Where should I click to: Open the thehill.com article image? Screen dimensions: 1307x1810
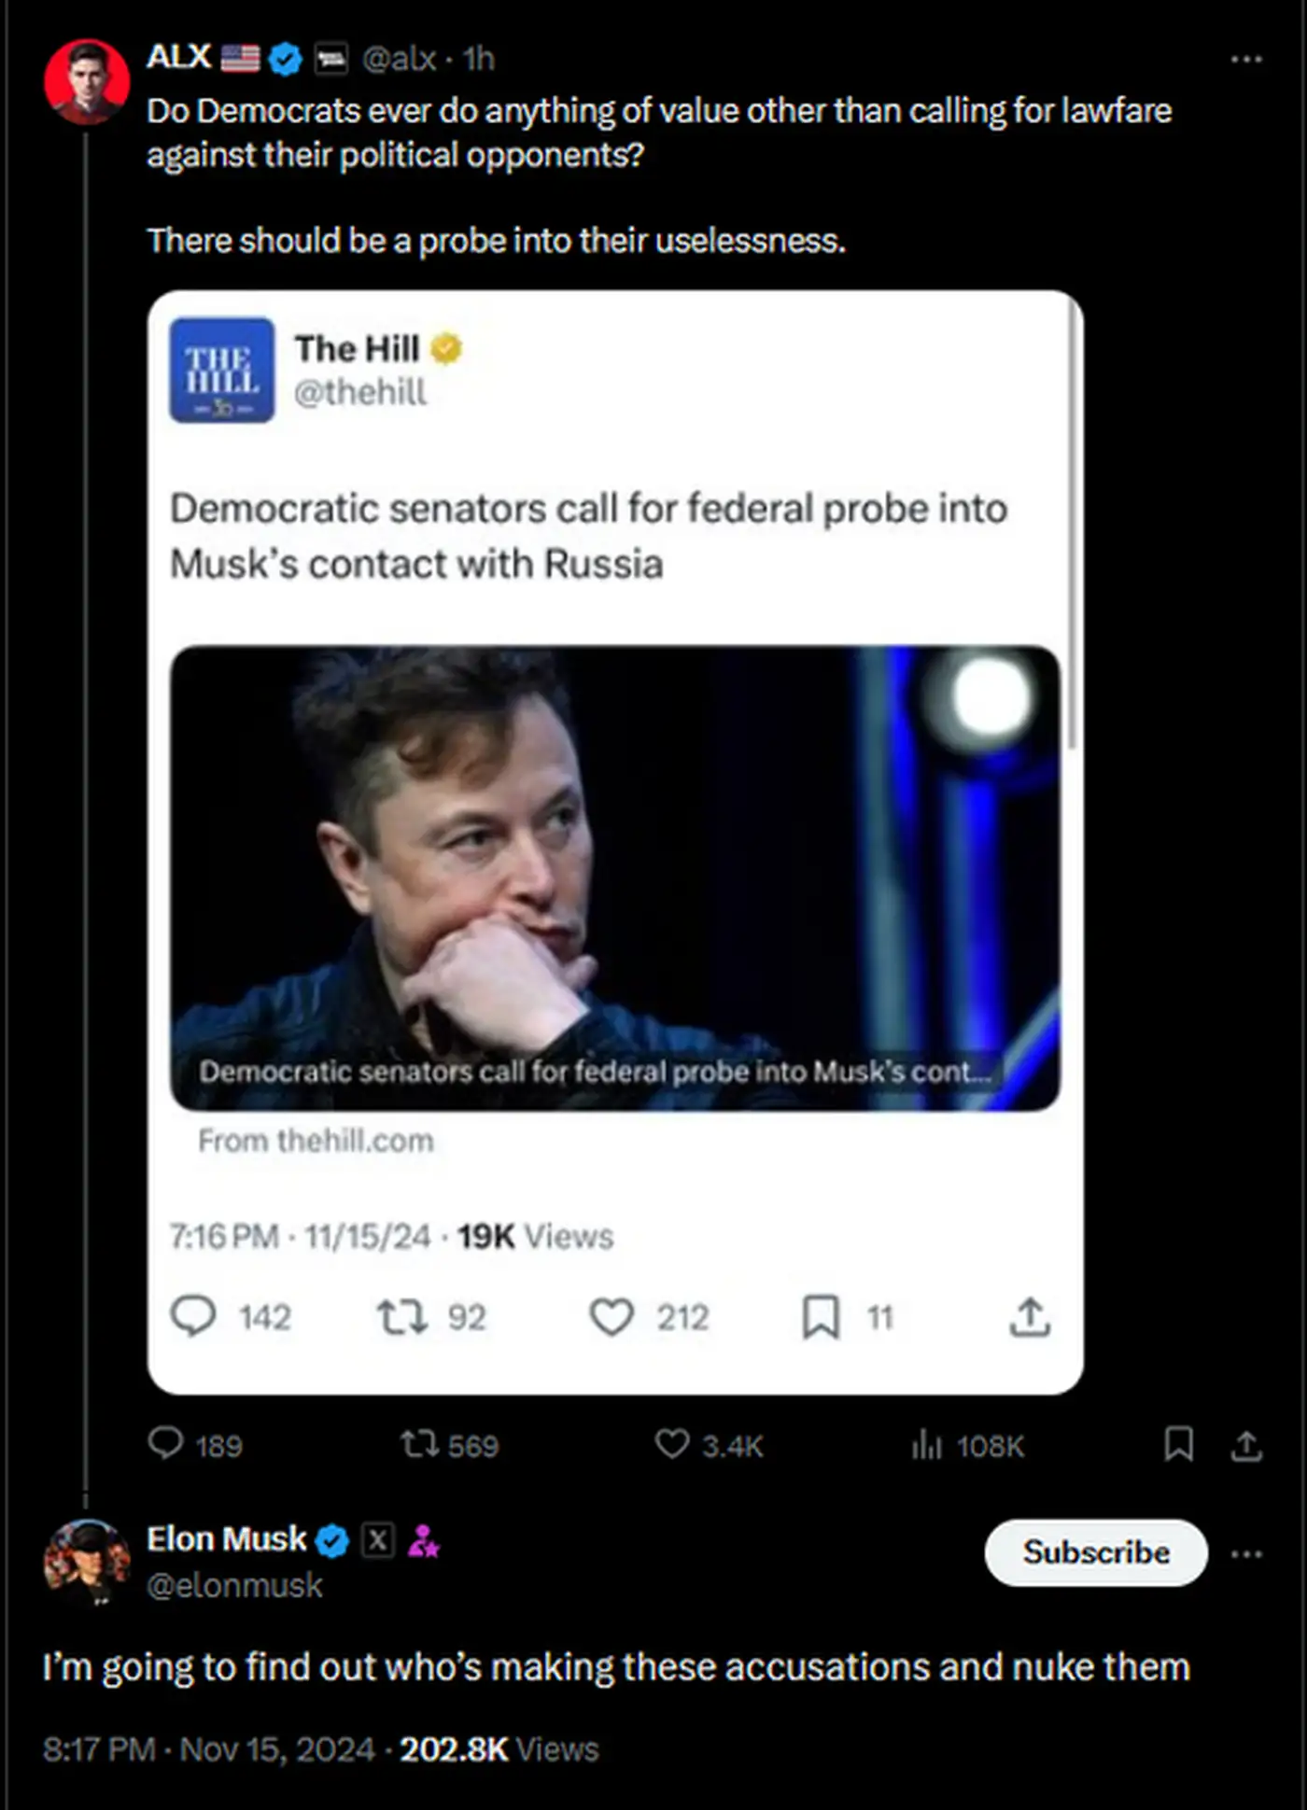coord(614,877)
